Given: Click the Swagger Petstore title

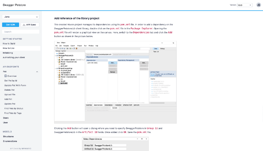Looking at the screenshot, I should [x=14, y=5].
